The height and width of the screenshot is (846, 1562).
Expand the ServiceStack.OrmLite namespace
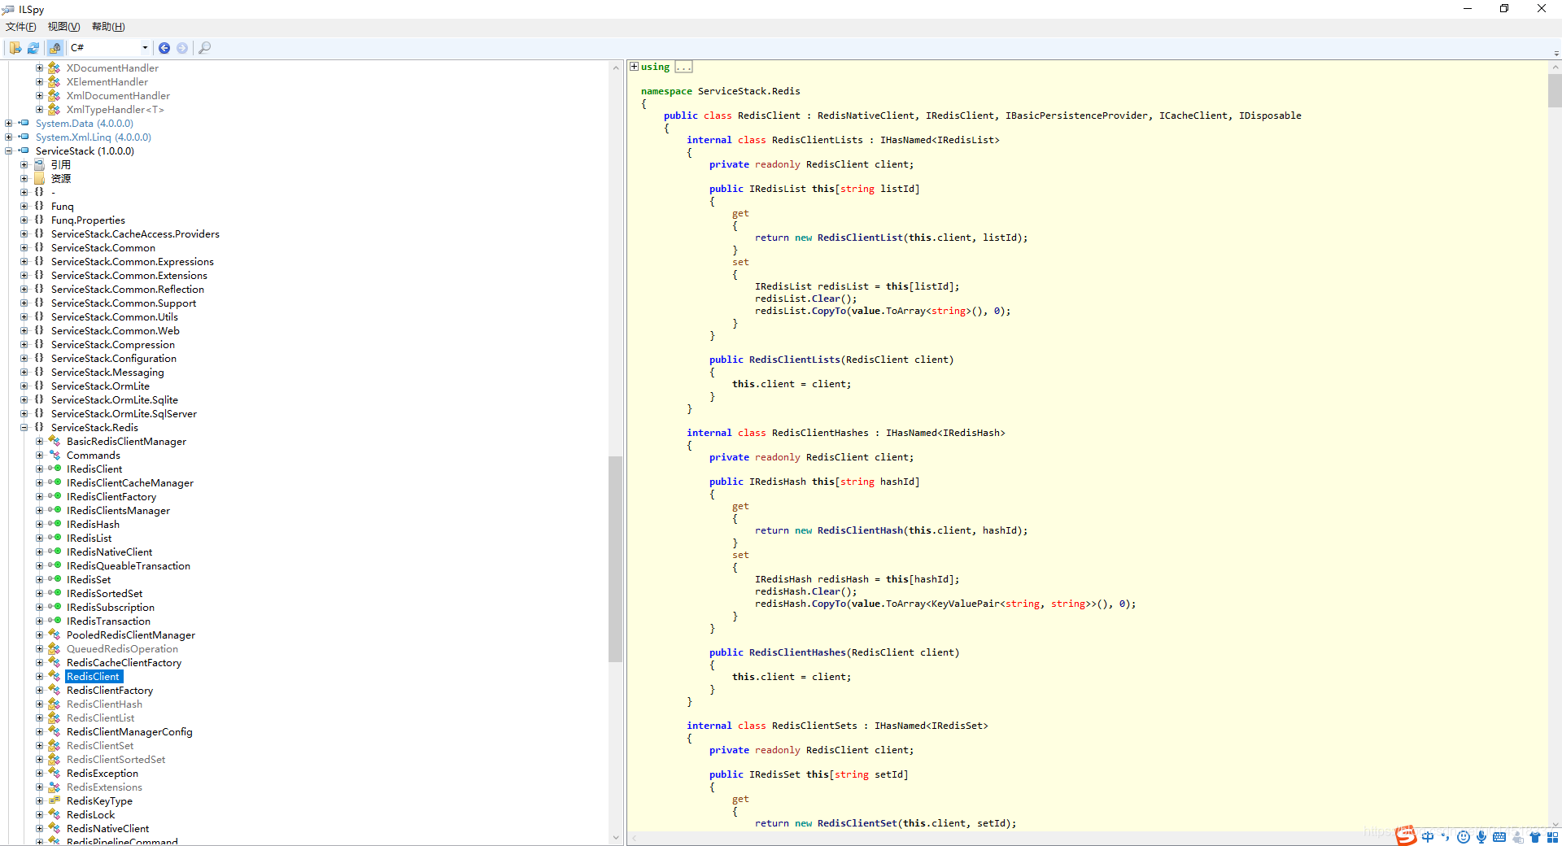click(x=24, y=386)
